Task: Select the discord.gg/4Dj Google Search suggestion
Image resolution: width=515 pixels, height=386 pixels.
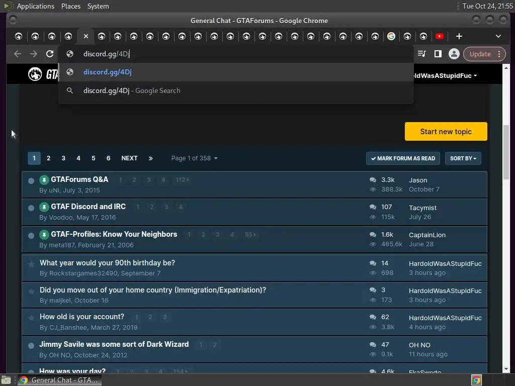Action: coord(236,90)
